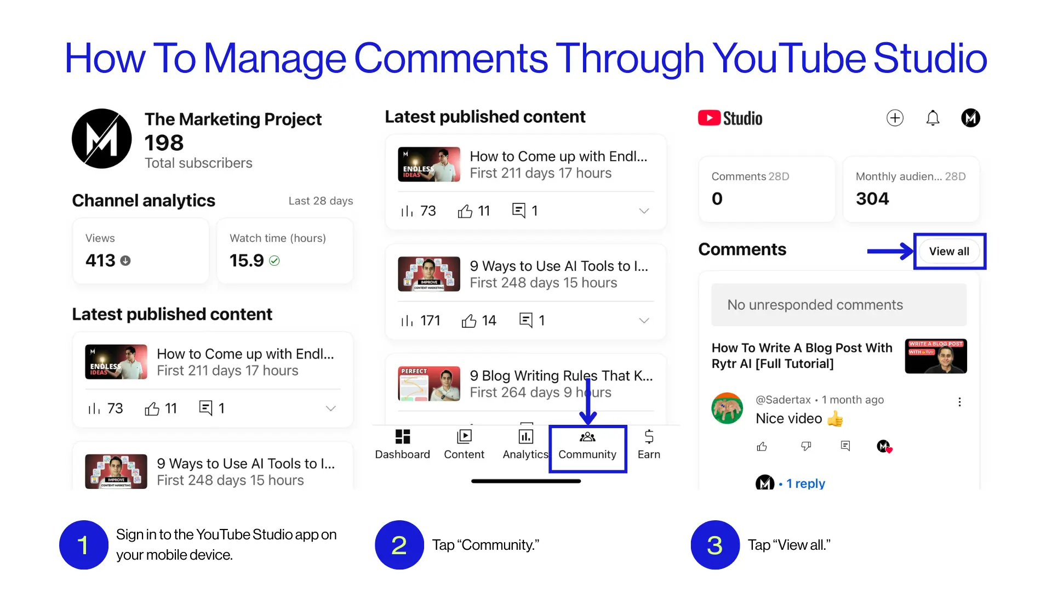This screenshot has height=592, width=1052.
Task: Tap the Rytr AI tutorial video thumbnail
Action: (936, 356)
